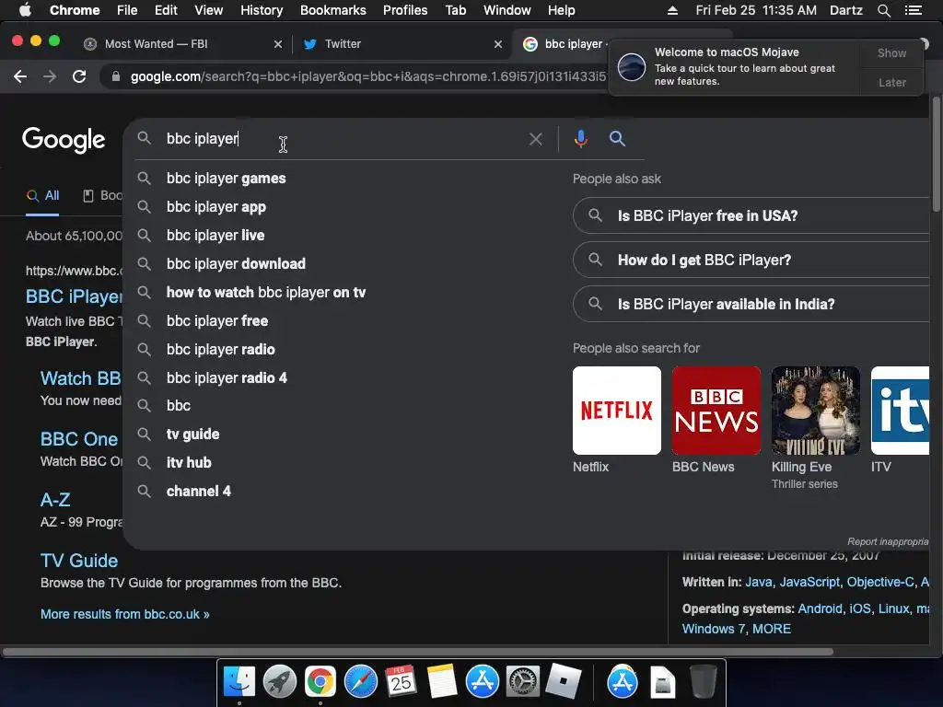The image size is (943, 707).
Task: Click inside the bbc iplayer search field
Action: [x=343, y=139]
